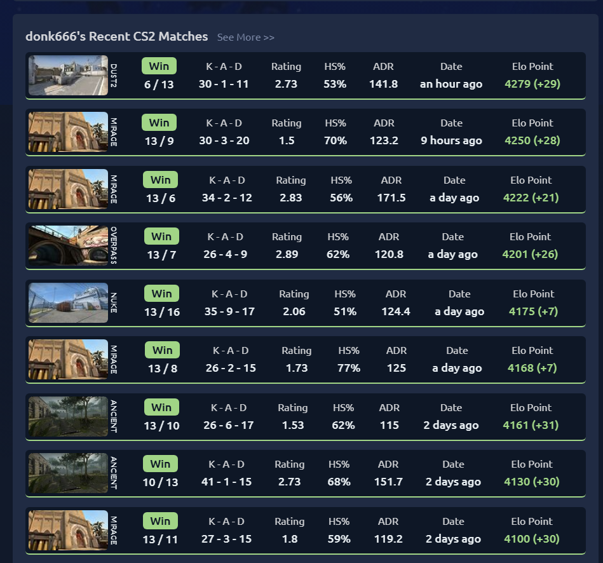Viewport: 603px width, 563px height.
Task: Select the vertical OVERPASS map label
Action: point(114,245)
